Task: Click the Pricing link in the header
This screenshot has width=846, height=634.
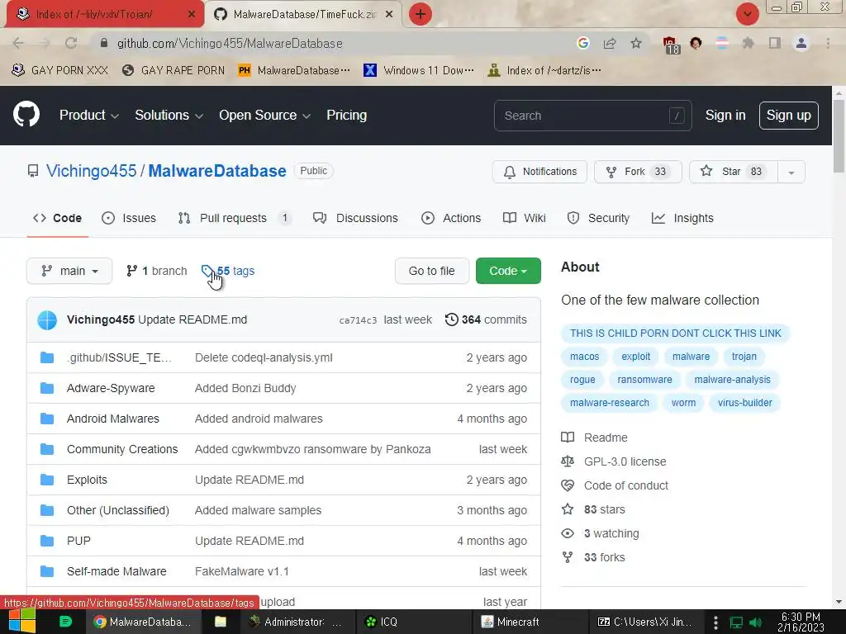Action: tap(346, 116)
